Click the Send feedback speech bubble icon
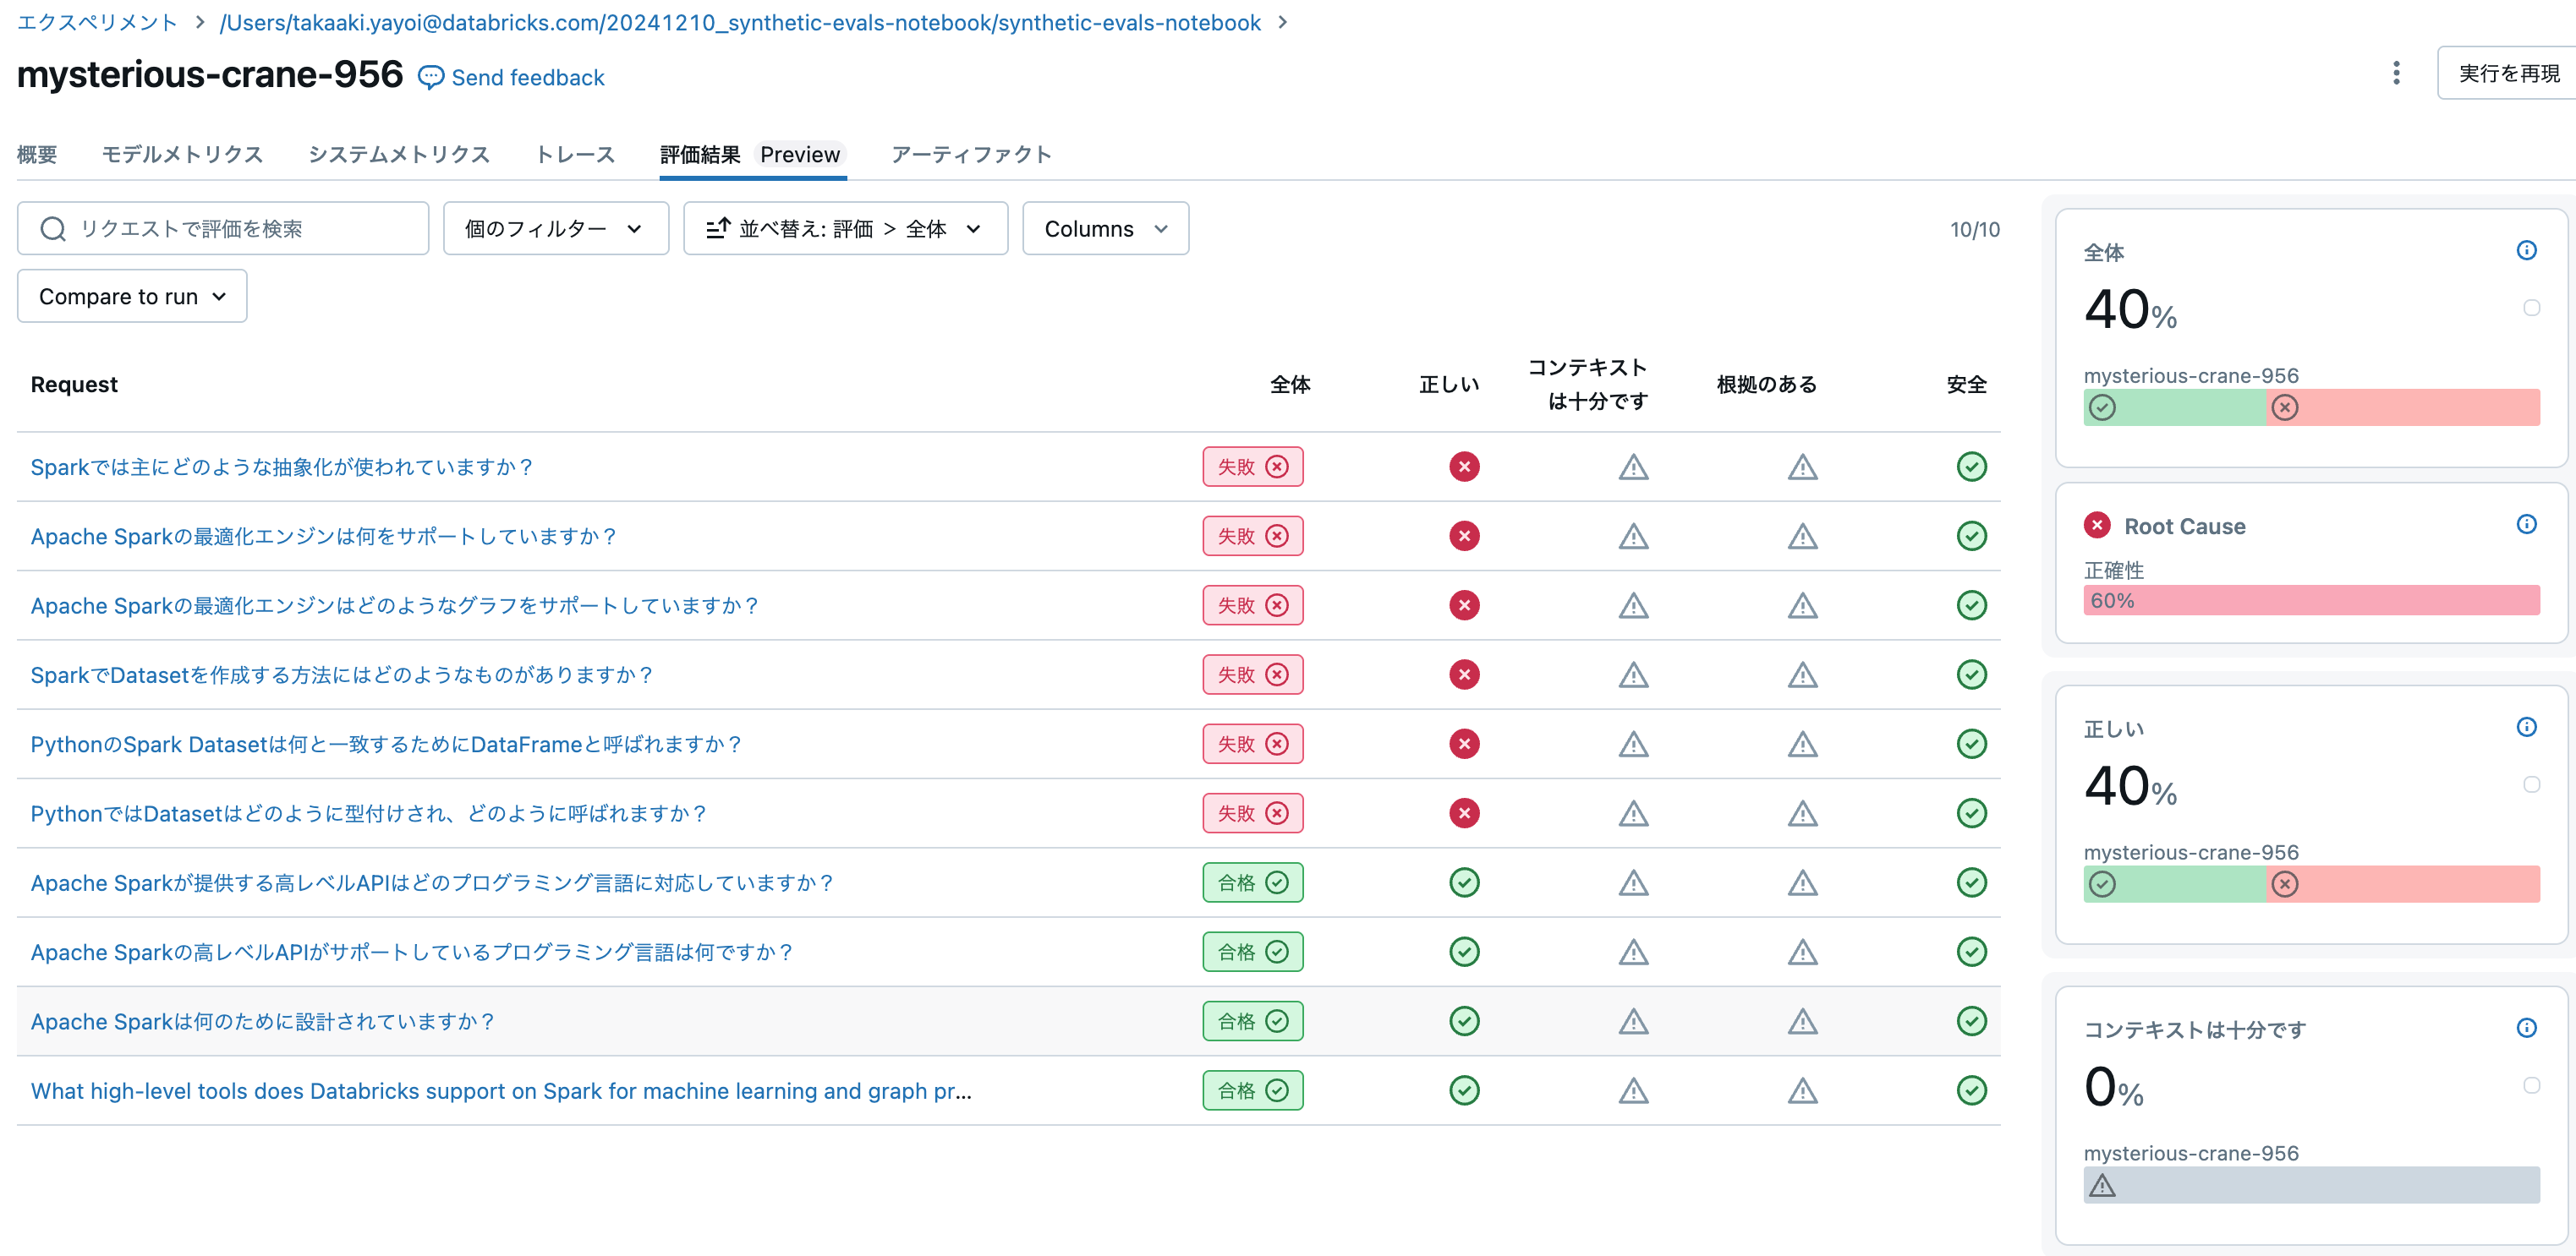Screen dimensions: 2576x1256 pos(430,78)
